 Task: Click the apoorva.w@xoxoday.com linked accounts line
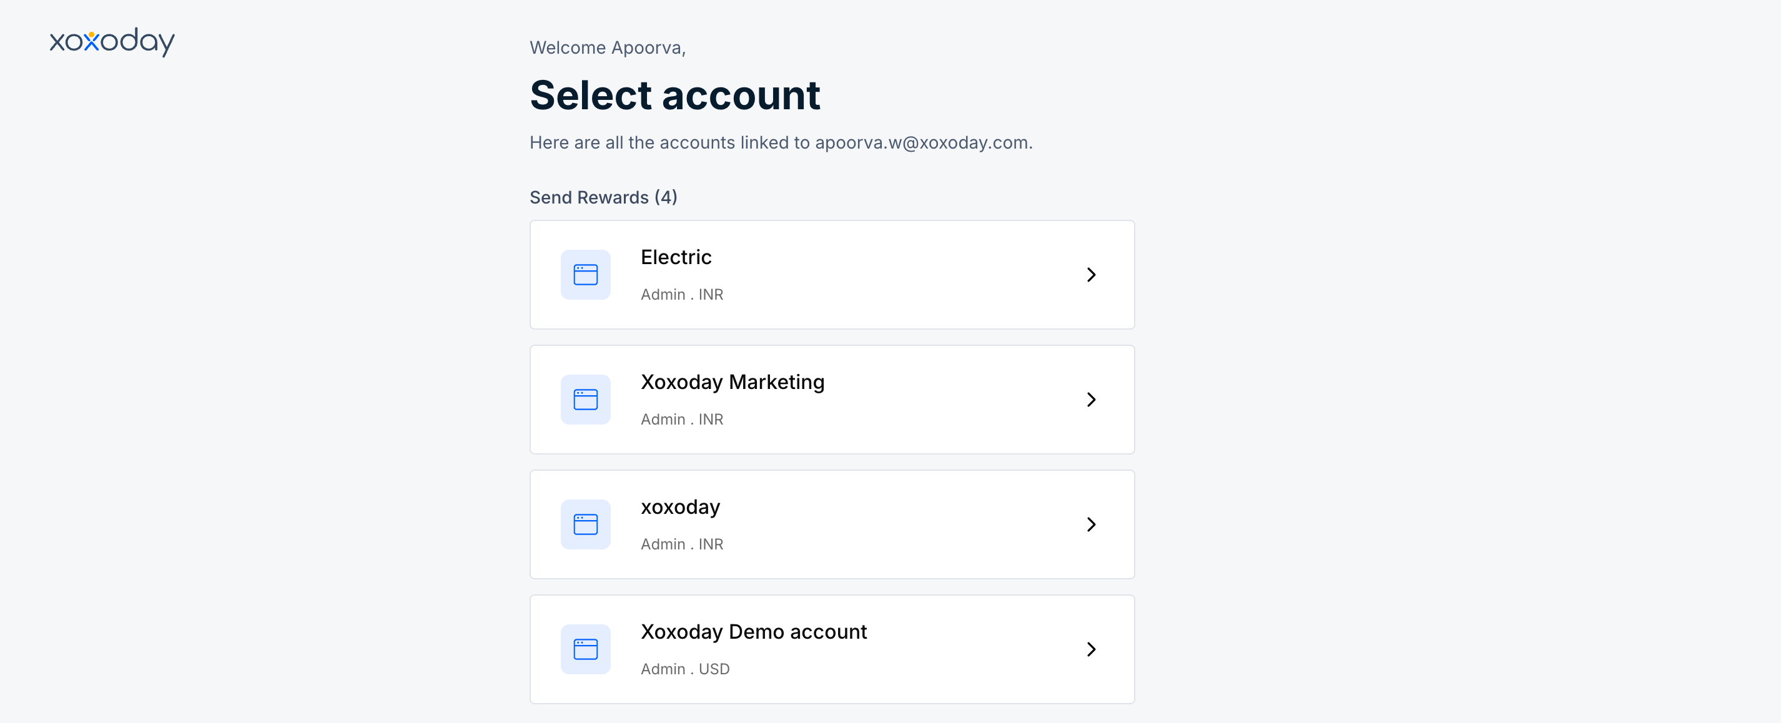[781, 142]
